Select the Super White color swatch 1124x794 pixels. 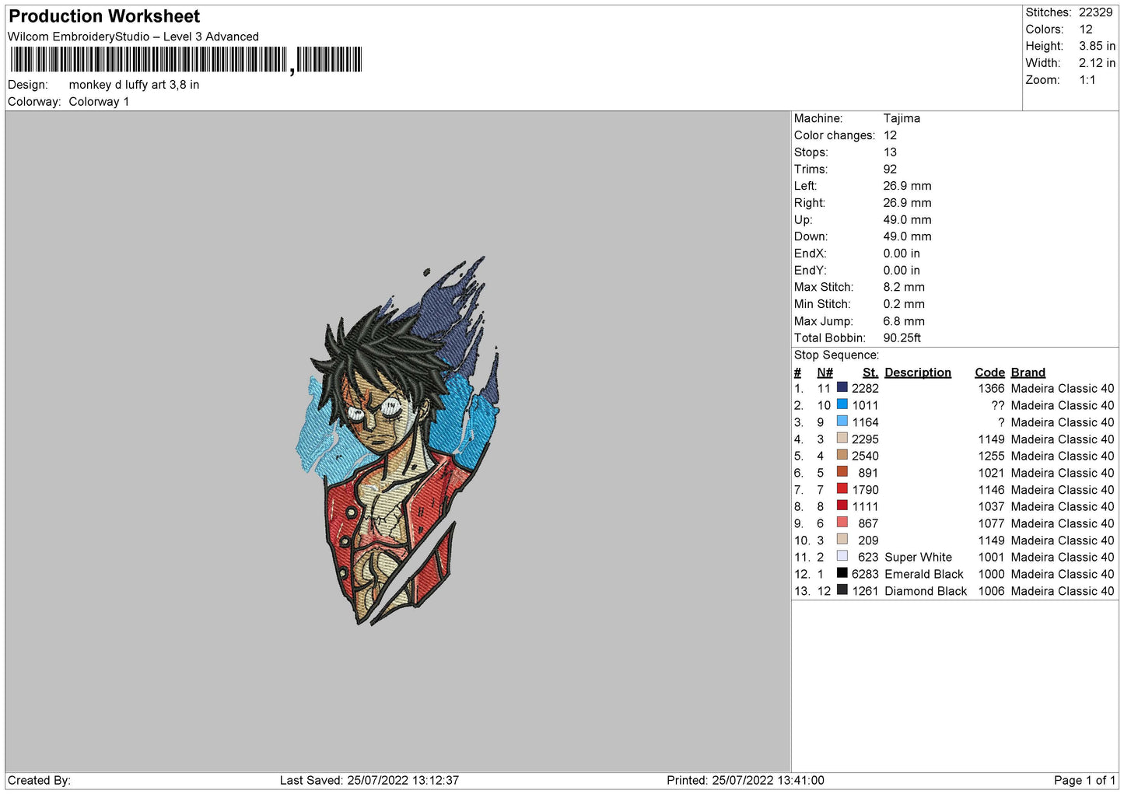tap(842, 556)
